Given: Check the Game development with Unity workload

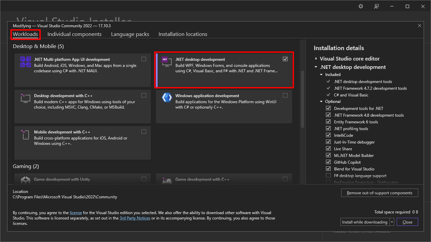Looking at the screenshot, I should click(144, 179).
